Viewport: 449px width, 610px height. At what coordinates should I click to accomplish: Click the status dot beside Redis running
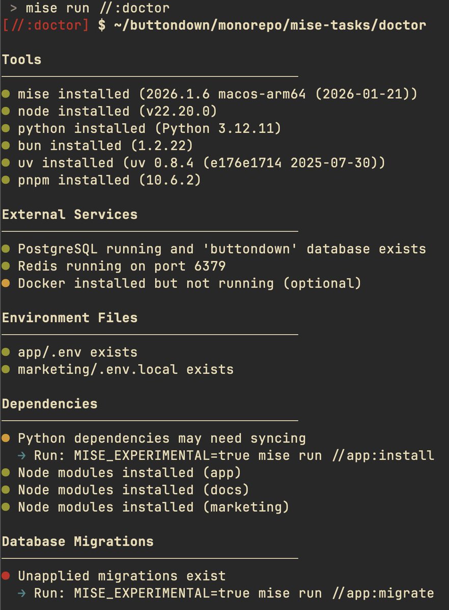[x=6, y=266]
